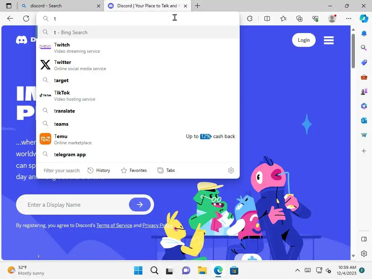Open address bar suggestion settings gear
Screen dimensions: 372x279
point(231,170)
